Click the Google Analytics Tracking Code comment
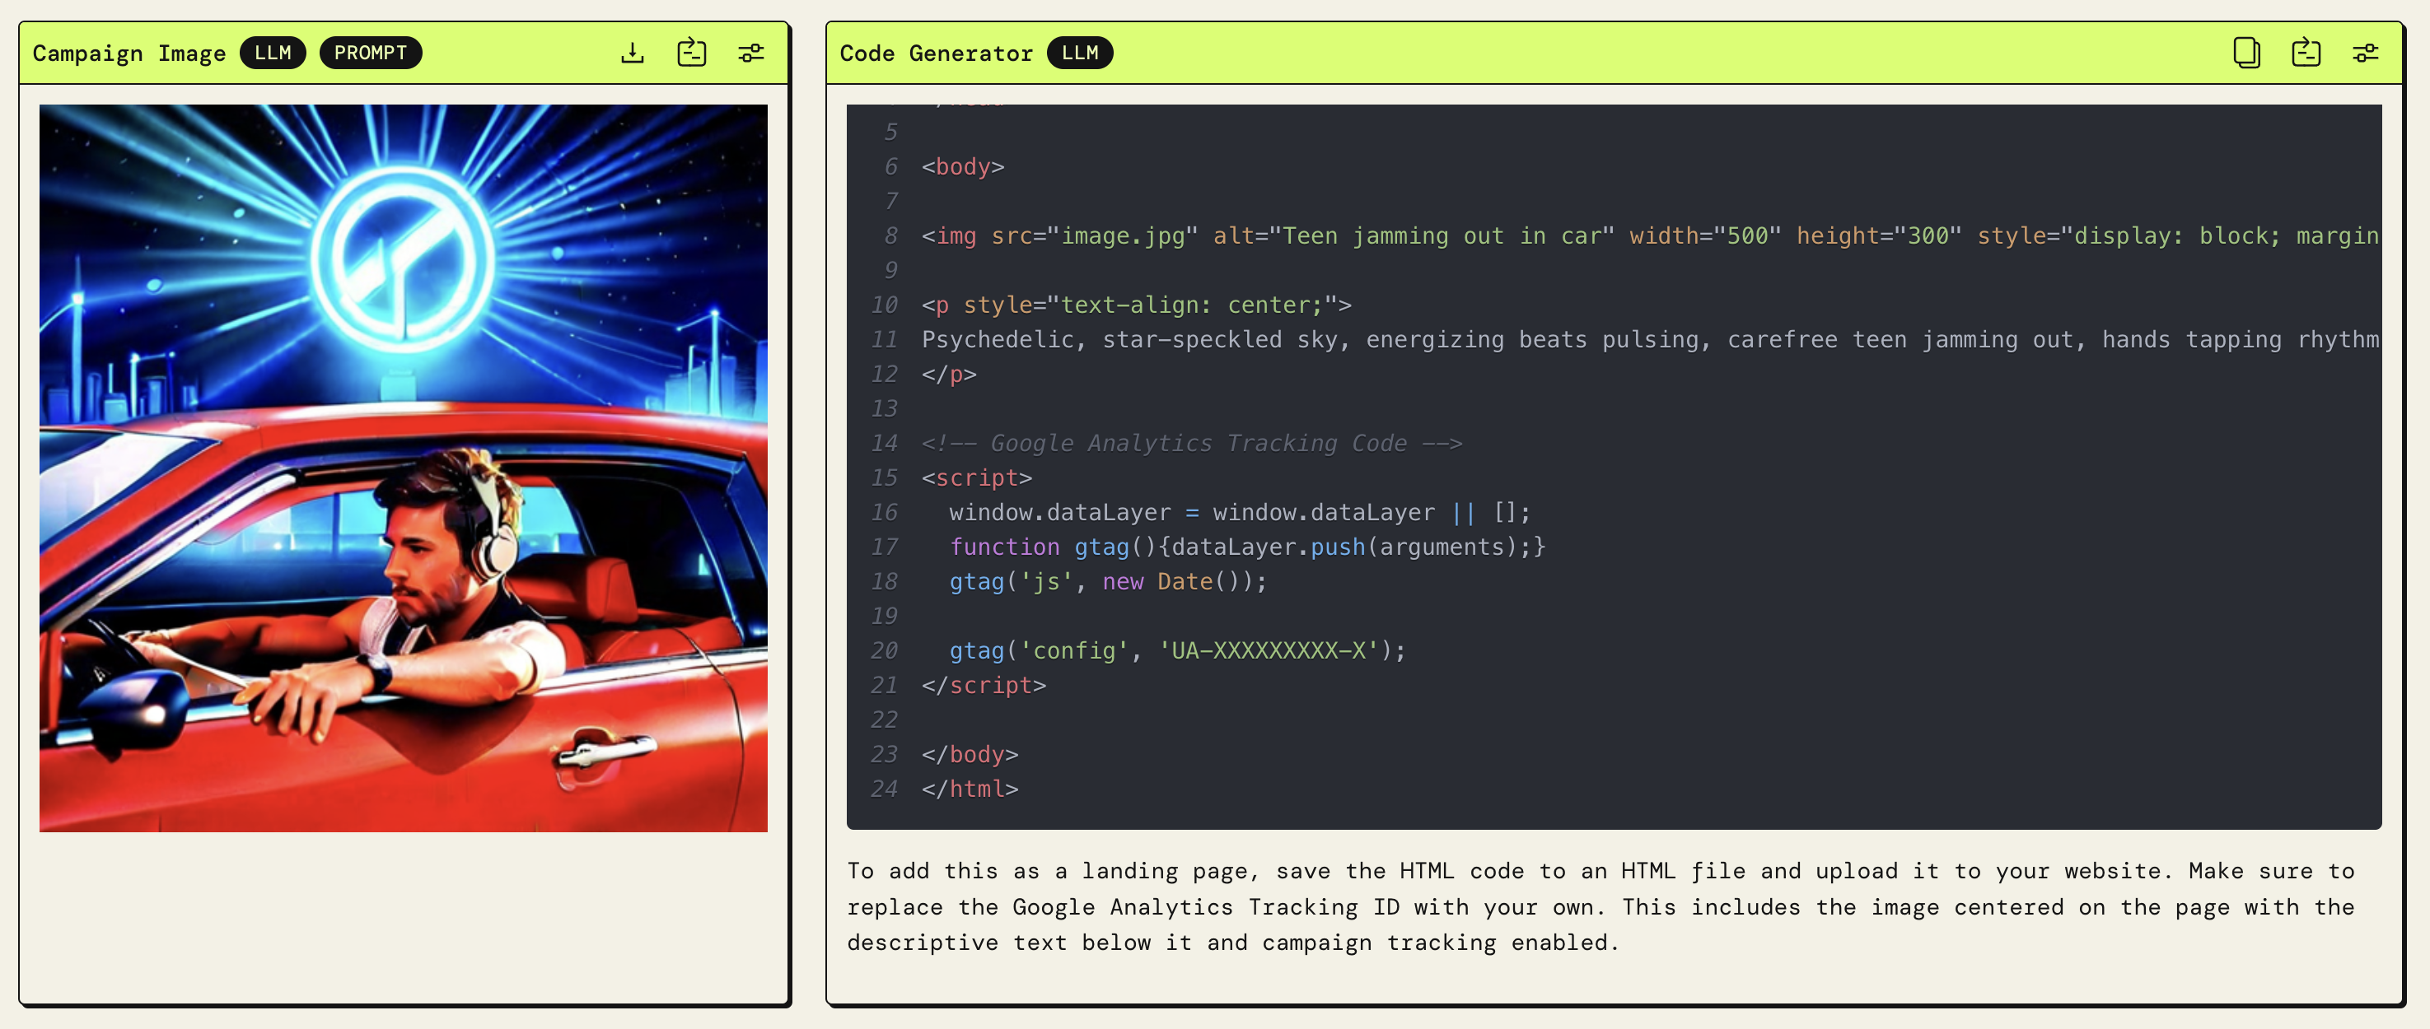 tap(1190, 443)
